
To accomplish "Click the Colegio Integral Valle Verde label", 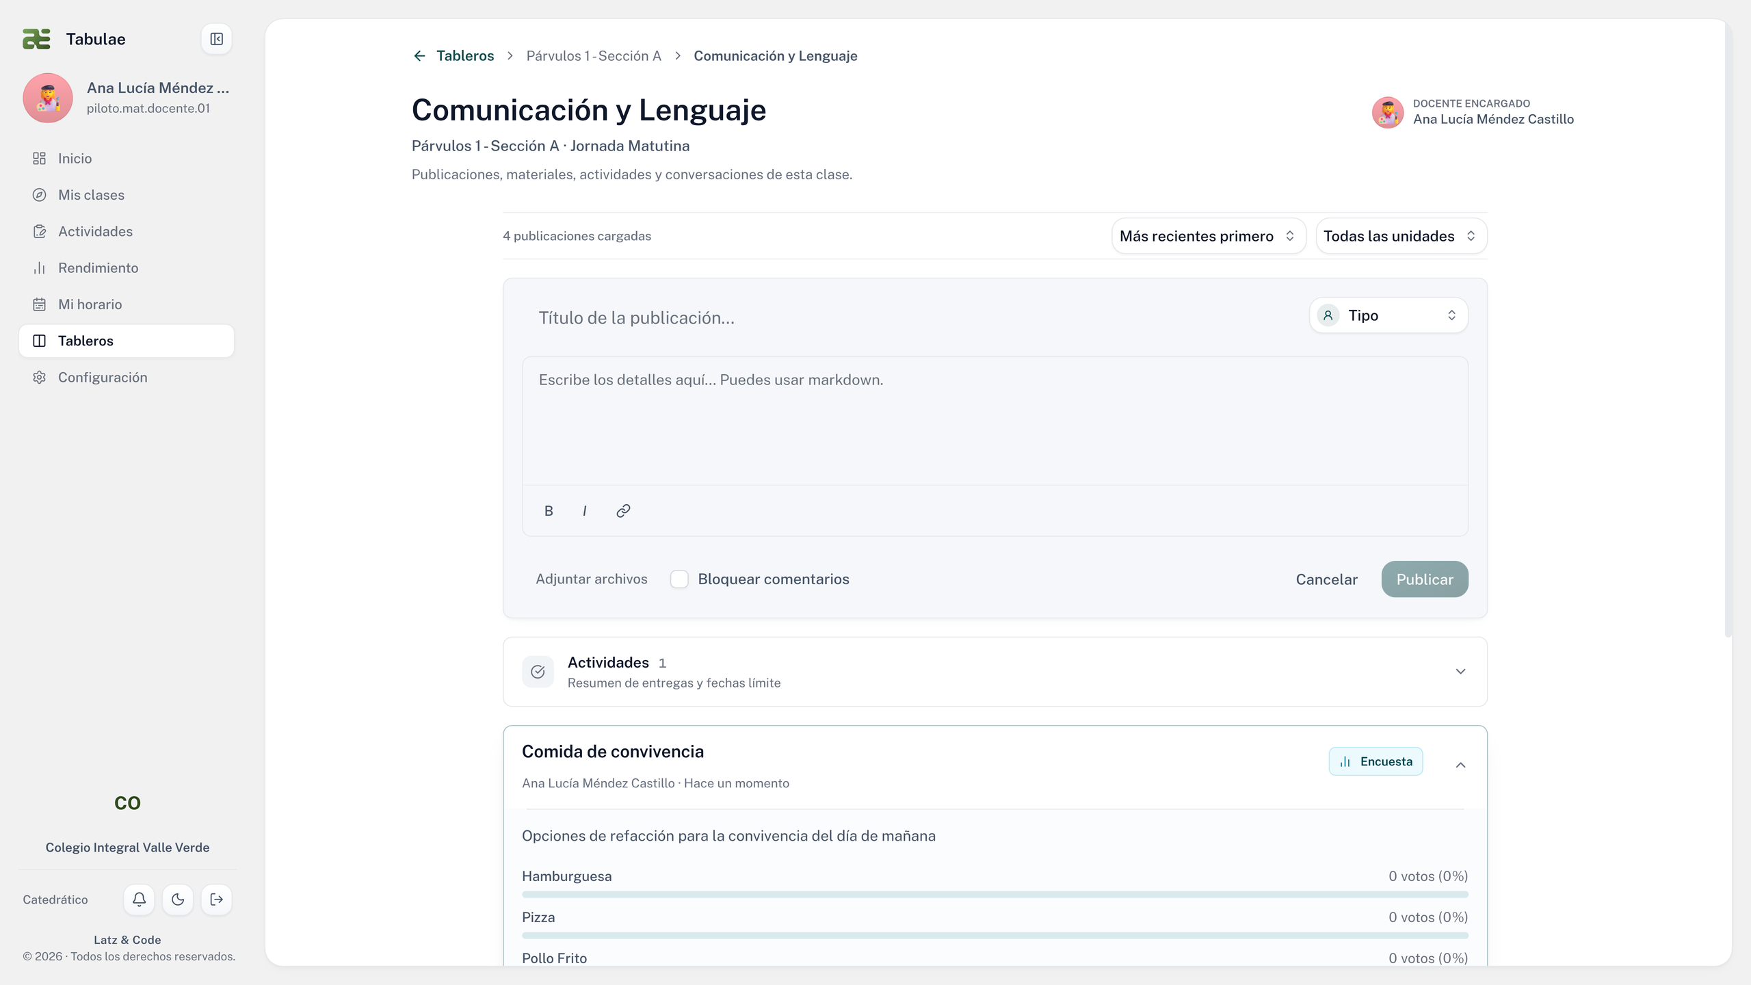I will pyautogui.click(x=127, y=847).
